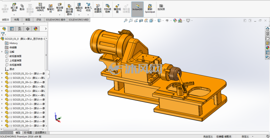Open View Palette in task pane
Viewport: 270px width, 138px height.
tap(267, 43)
